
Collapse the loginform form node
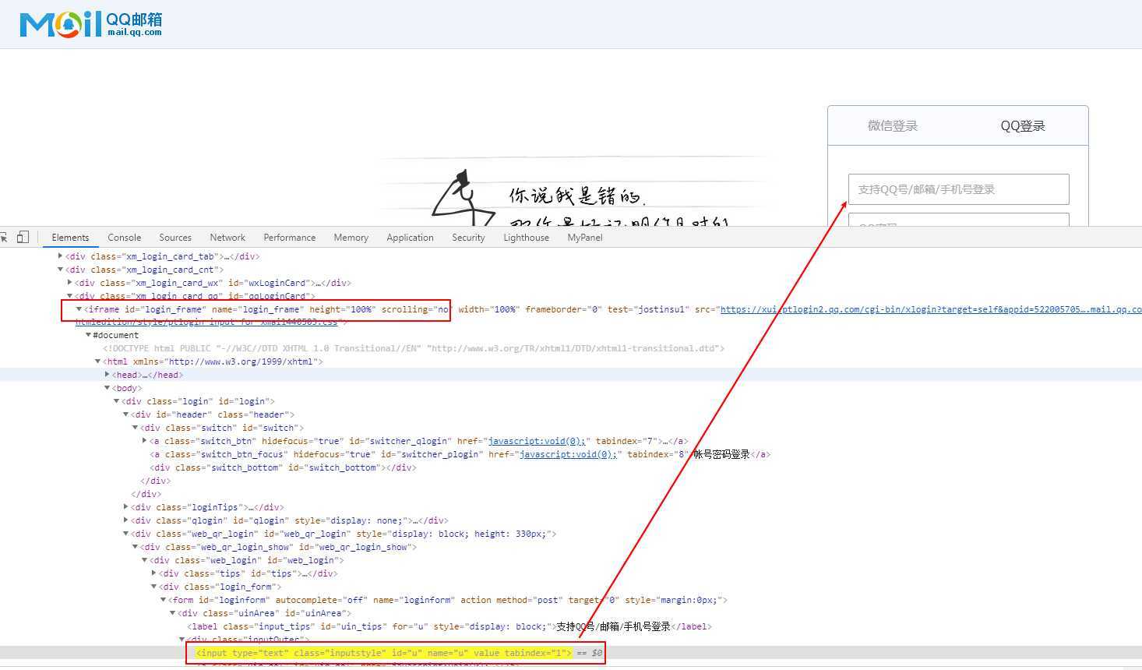[x=164, y=600]
